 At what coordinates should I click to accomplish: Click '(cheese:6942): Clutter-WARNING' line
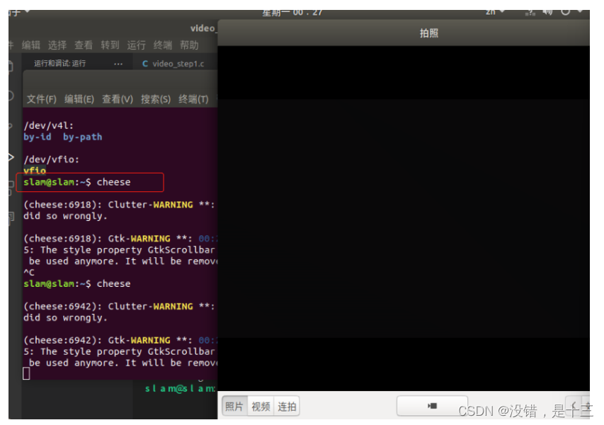click(120, 306)
